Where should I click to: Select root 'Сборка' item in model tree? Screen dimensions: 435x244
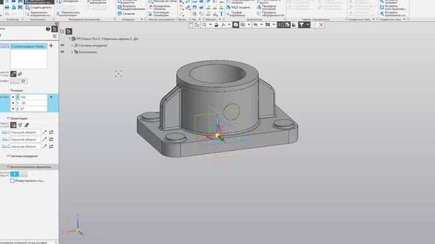107,39
